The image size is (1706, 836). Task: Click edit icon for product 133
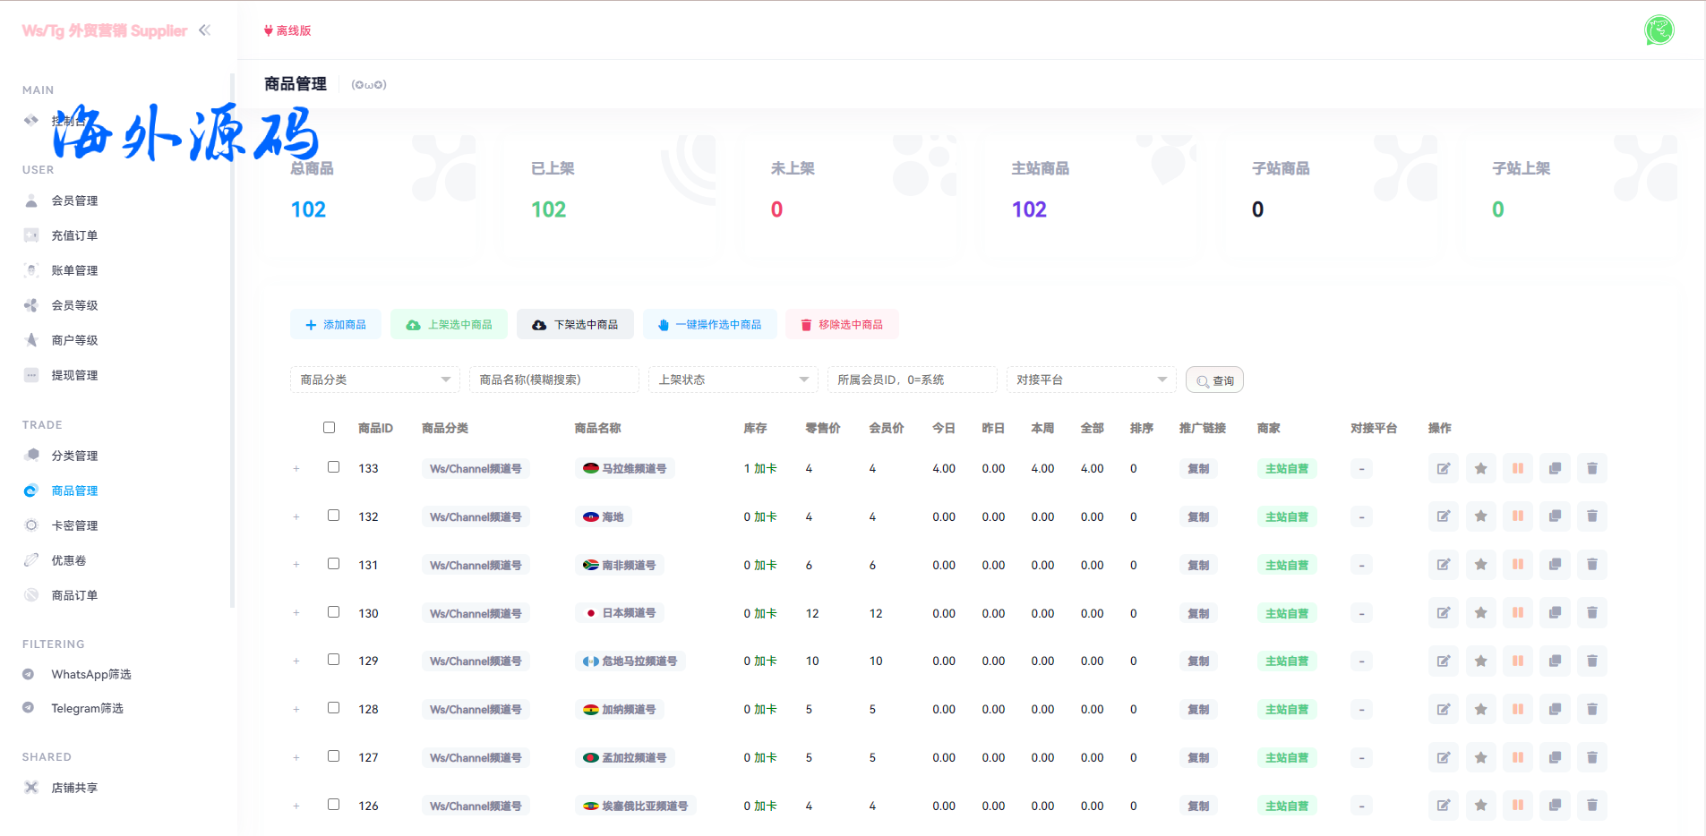coord(1443,468)
